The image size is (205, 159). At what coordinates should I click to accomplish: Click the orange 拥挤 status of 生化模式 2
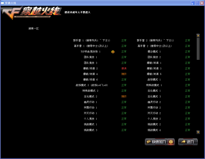(x=124, y=96)
